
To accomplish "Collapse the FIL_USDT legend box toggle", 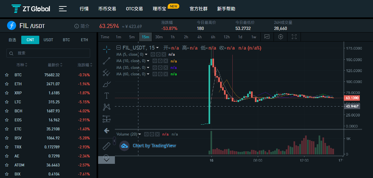I will click(119, 48).
